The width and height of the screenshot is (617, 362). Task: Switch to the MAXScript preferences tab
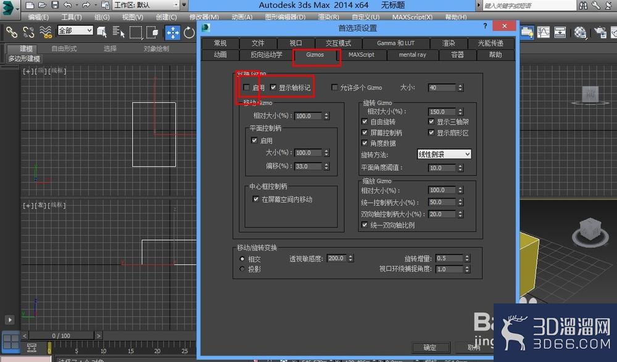pyautogui.click(x=361, y=55)
